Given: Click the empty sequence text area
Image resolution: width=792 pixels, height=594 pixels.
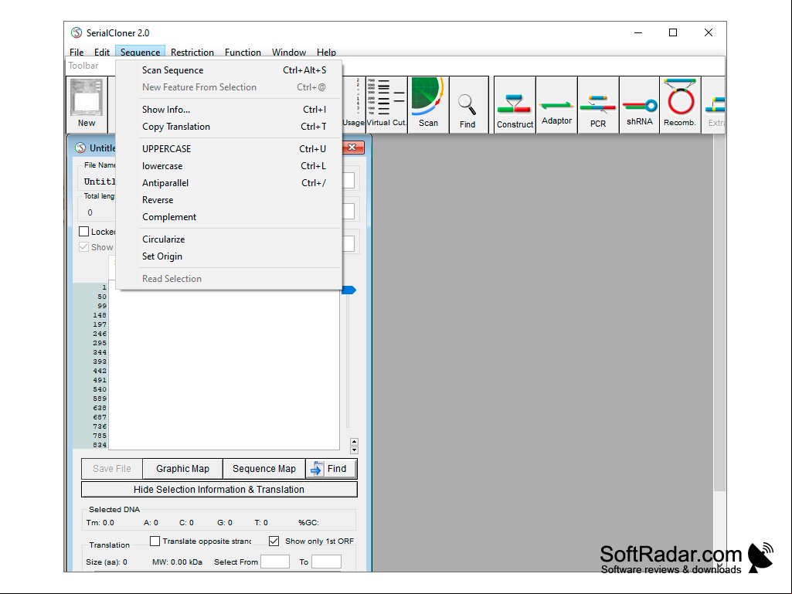Looking at the screenshot, I should coord(224,370).
